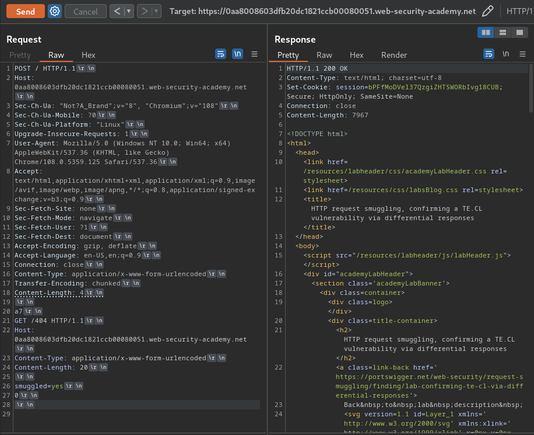The image size is (534, 435).
Task: Click 'Content-Type: text/html' response header
Action: pos(364,78)
